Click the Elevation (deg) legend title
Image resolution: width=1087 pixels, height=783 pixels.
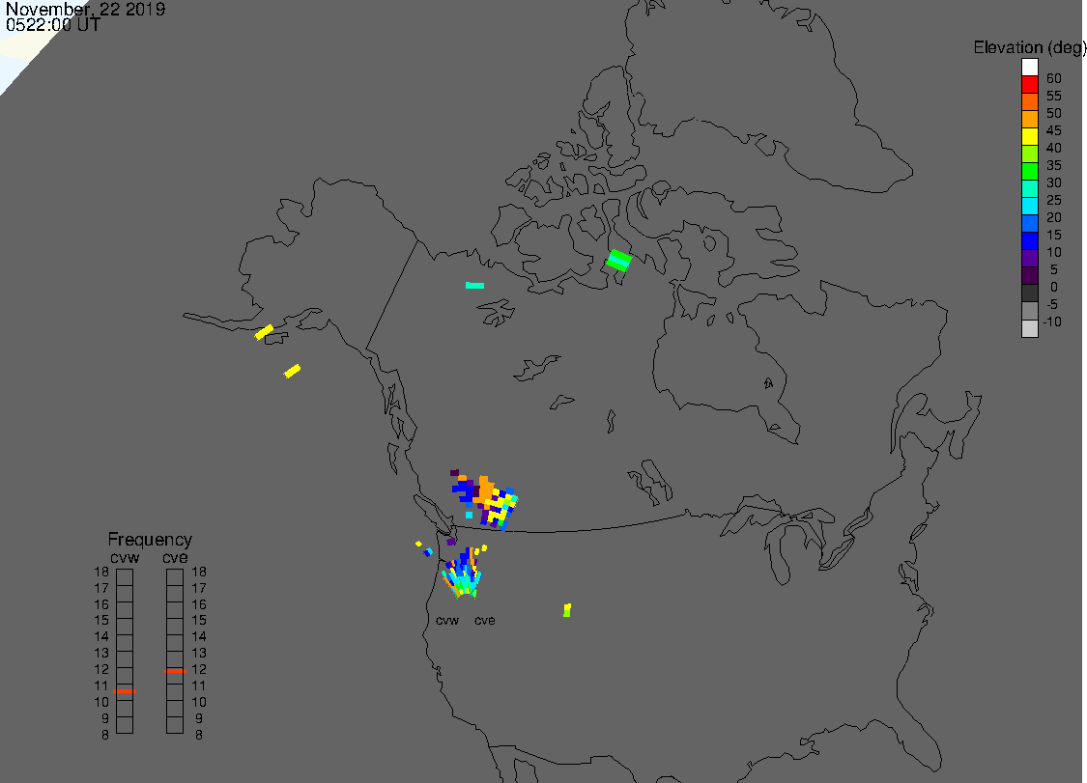1029,48
